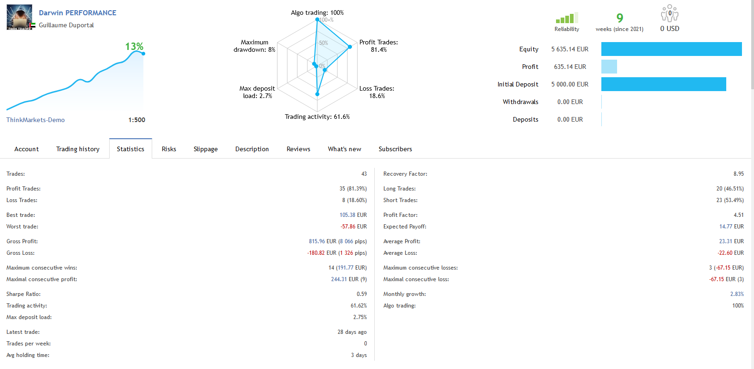Click the page vertical scrollbar
Screen dimensions: 754x369
coord(753,46)
